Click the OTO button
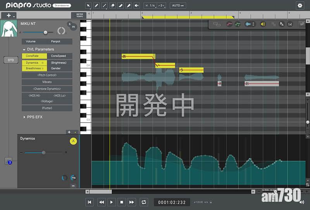The height and width of the screenshot is (210, 310). 10,60
